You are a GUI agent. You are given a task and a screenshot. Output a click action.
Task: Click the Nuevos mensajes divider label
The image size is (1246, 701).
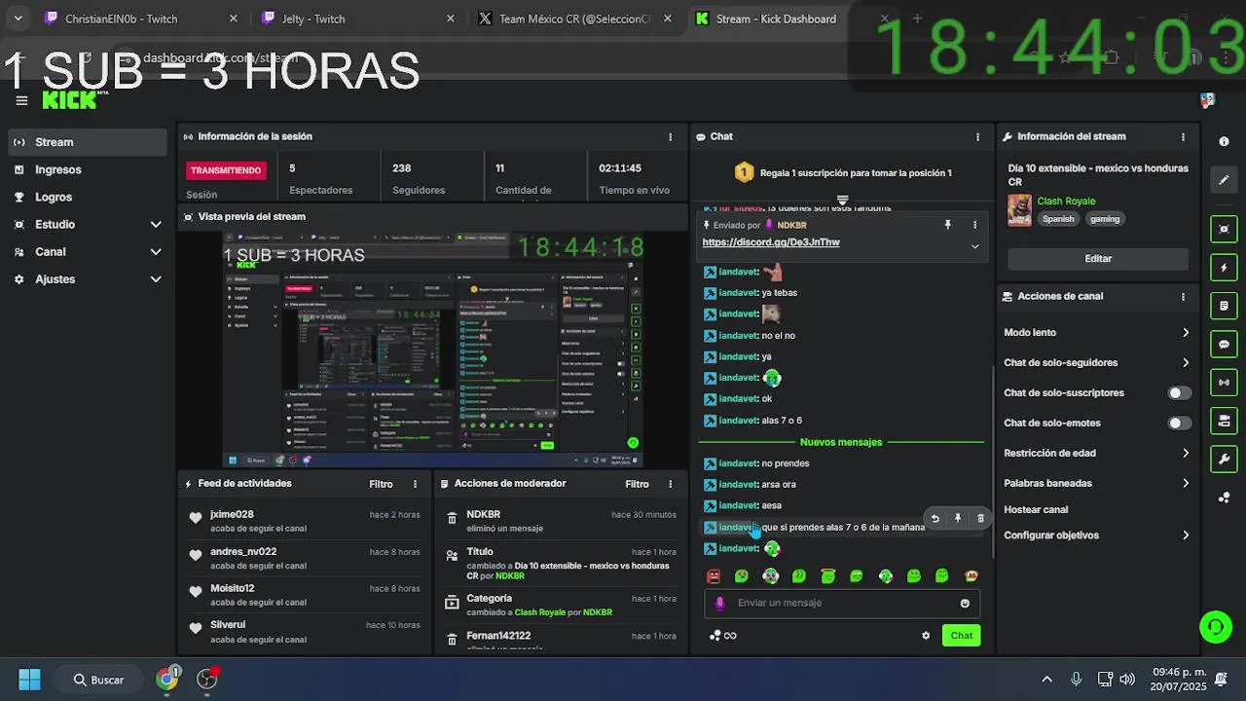[841, 442]
